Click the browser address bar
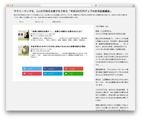Image resolution: width=141 pixels, height=119 pixels. 67,5
